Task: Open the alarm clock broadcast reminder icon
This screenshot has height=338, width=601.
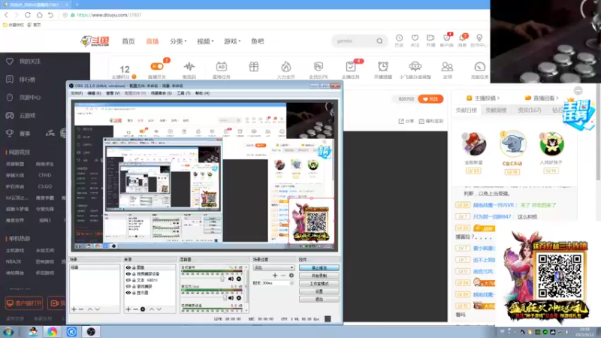Action: [382, 67]
